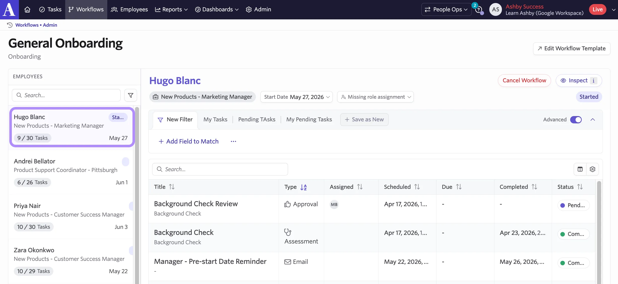Click Edit Workflow Template button
618x284 pixels.
572,48
